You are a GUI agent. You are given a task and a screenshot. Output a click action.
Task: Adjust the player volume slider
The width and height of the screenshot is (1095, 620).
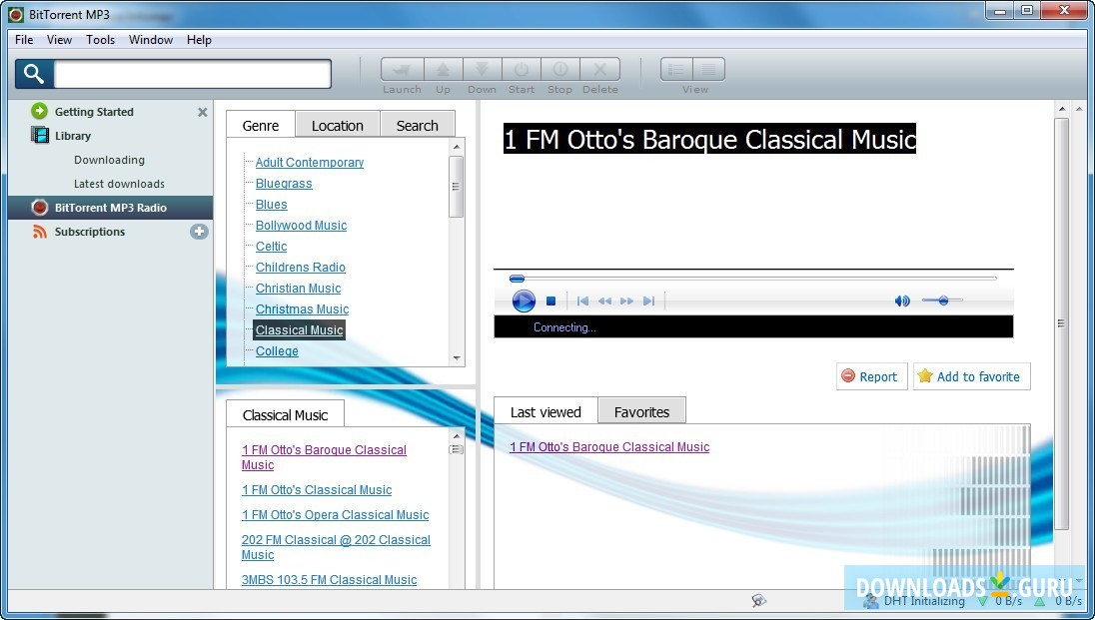point(942,301)
